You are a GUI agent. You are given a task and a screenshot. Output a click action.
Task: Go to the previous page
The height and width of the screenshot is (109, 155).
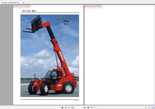[66, 107]
